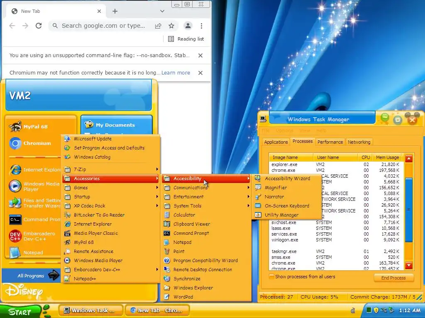
Task: Expand the Communications submenu
Action: pyautogui.click(x=206, y=188)
